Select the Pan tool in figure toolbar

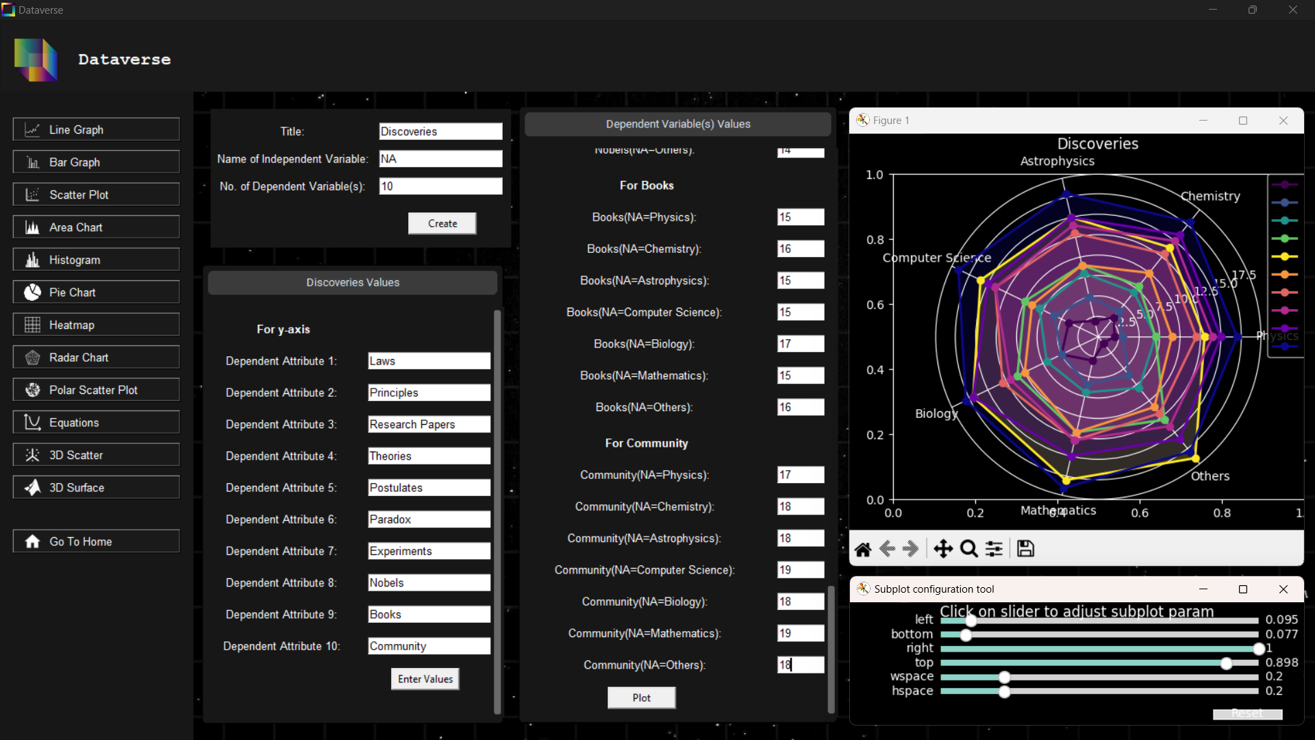coord(943,549)
